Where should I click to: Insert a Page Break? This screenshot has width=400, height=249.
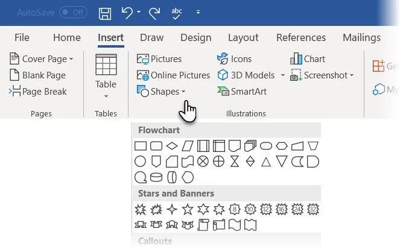pos(37,91)
